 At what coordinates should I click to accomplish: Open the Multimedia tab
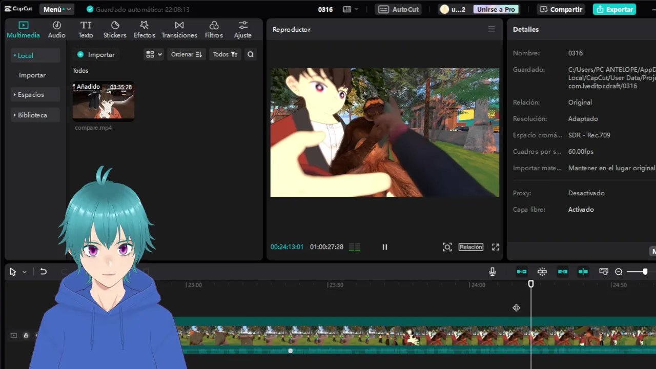[x=23, y=30]
